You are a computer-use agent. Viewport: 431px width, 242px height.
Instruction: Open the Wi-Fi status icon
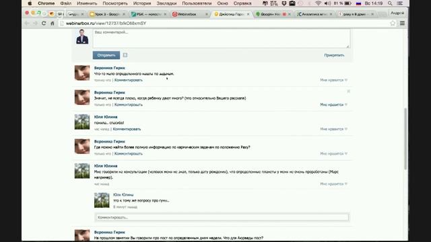click(318, 3)
